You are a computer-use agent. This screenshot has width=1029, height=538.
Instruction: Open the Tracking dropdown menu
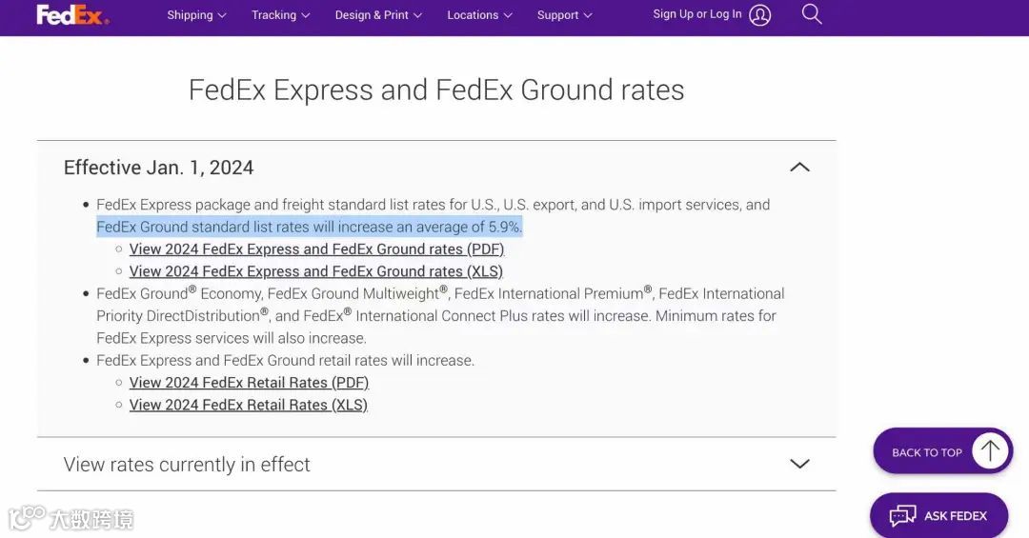(x=280, y=15)
